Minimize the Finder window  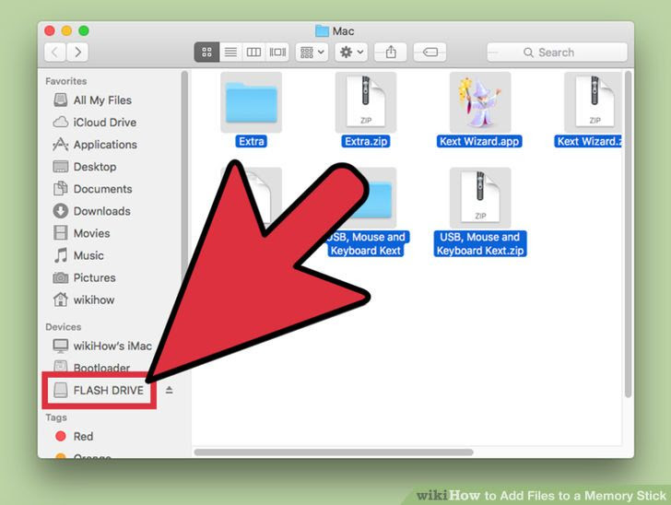[x=66, y=30]
